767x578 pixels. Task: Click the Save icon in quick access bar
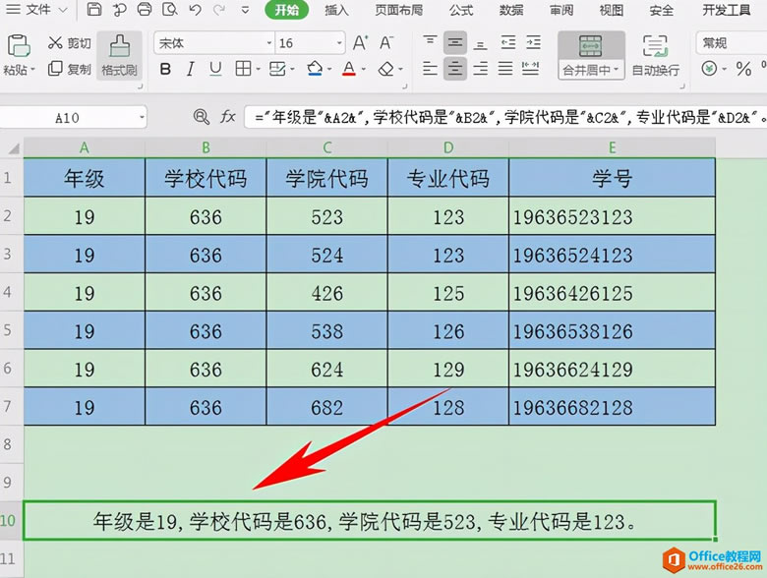coord(94,9)
